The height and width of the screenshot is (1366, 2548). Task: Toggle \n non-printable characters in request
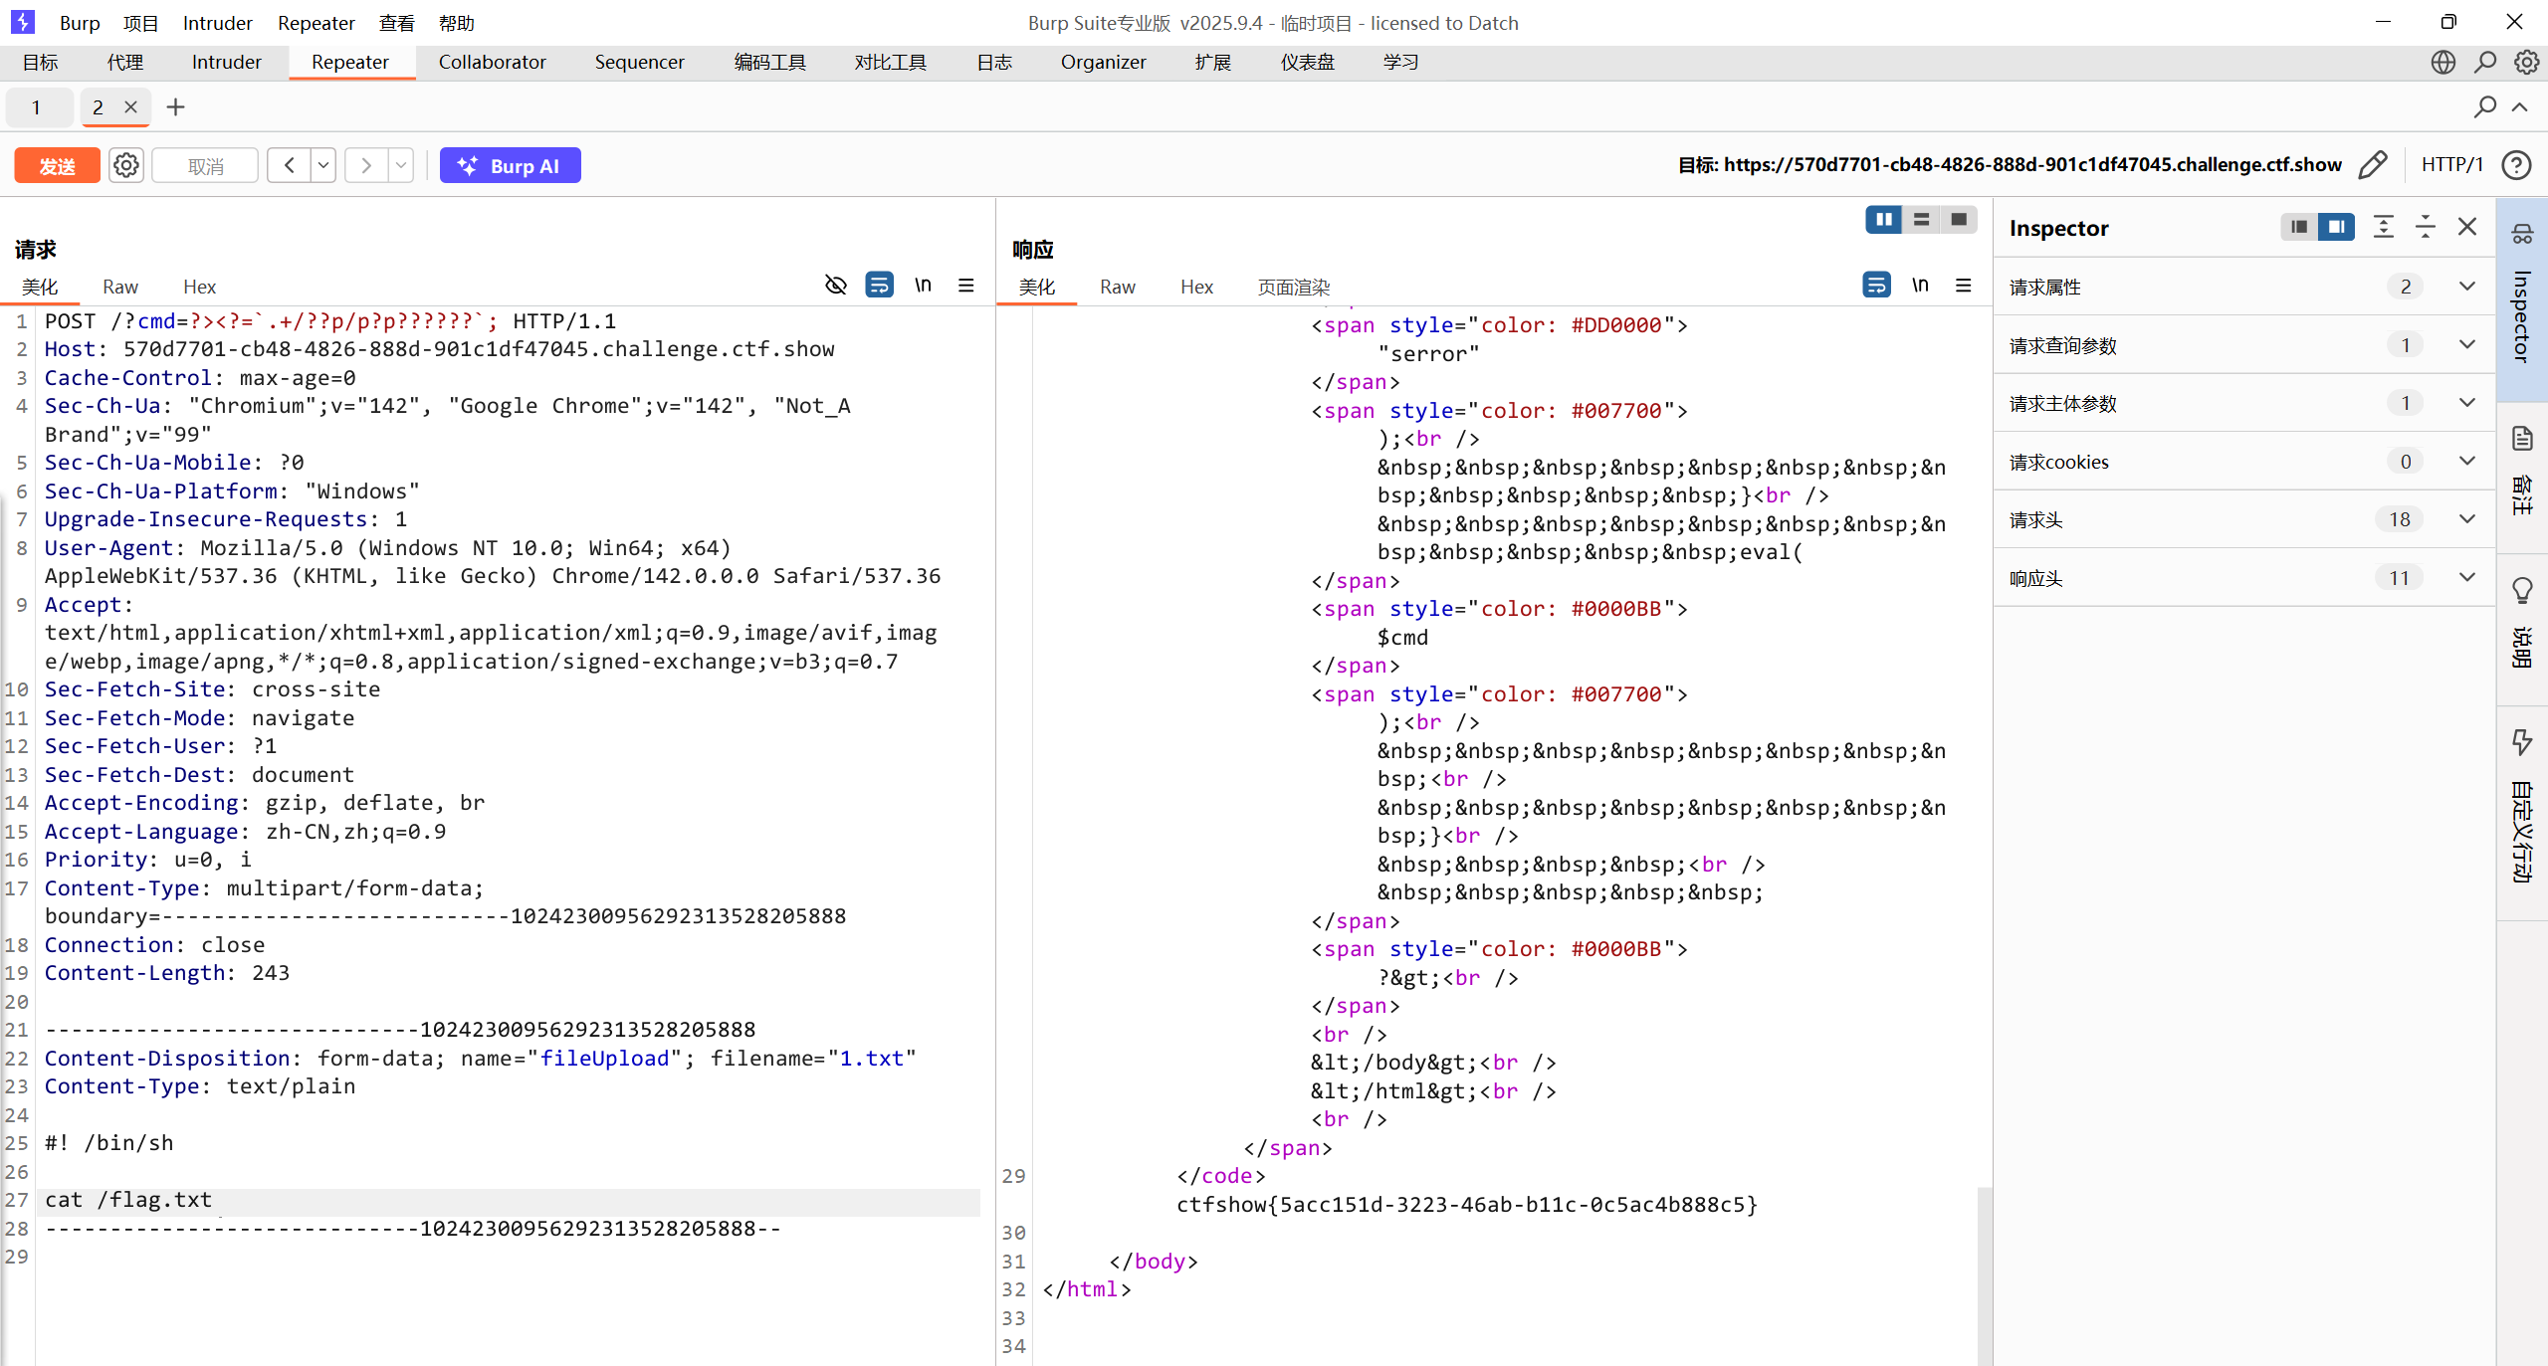tap(923, 286)
